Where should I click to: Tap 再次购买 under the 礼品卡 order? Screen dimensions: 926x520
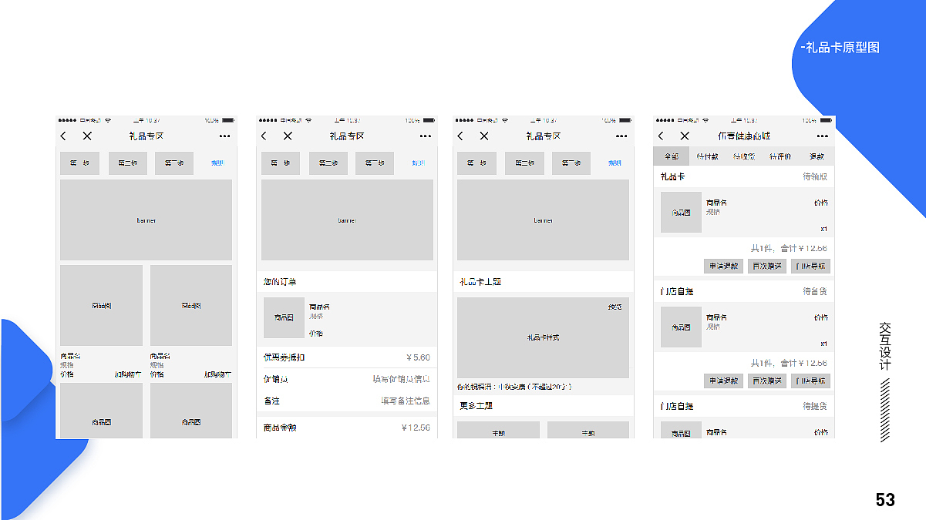pyautogui.click(x=767, y=266)
